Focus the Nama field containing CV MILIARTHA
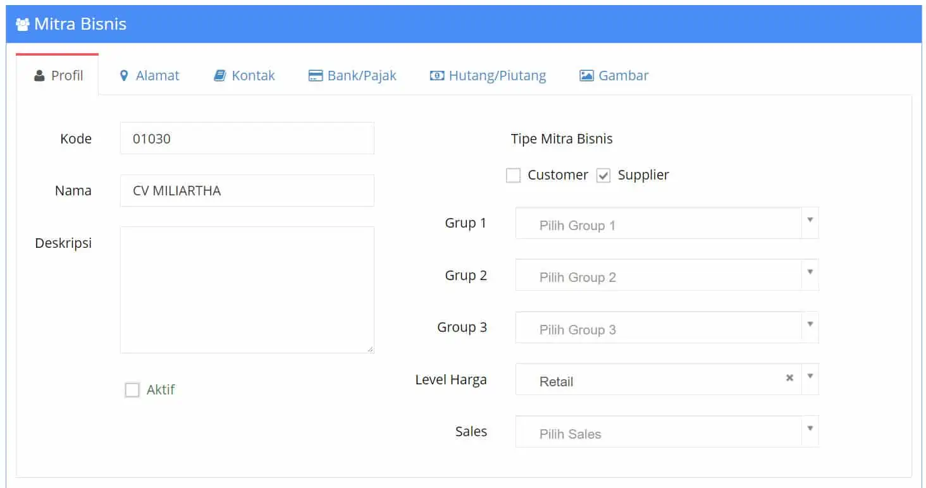The height and width of the screenshot is (488, 926). 247,191
